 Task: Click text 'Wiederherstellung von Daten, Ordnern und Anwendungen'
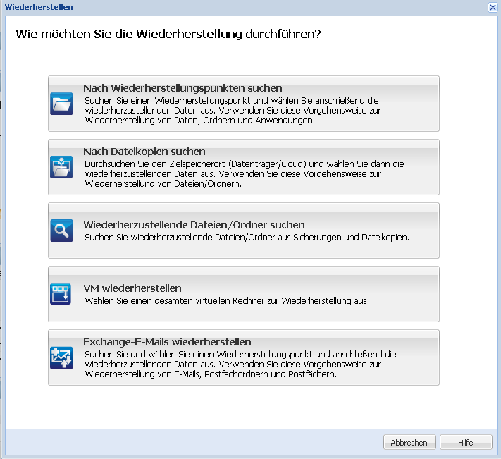coord(199,121)
